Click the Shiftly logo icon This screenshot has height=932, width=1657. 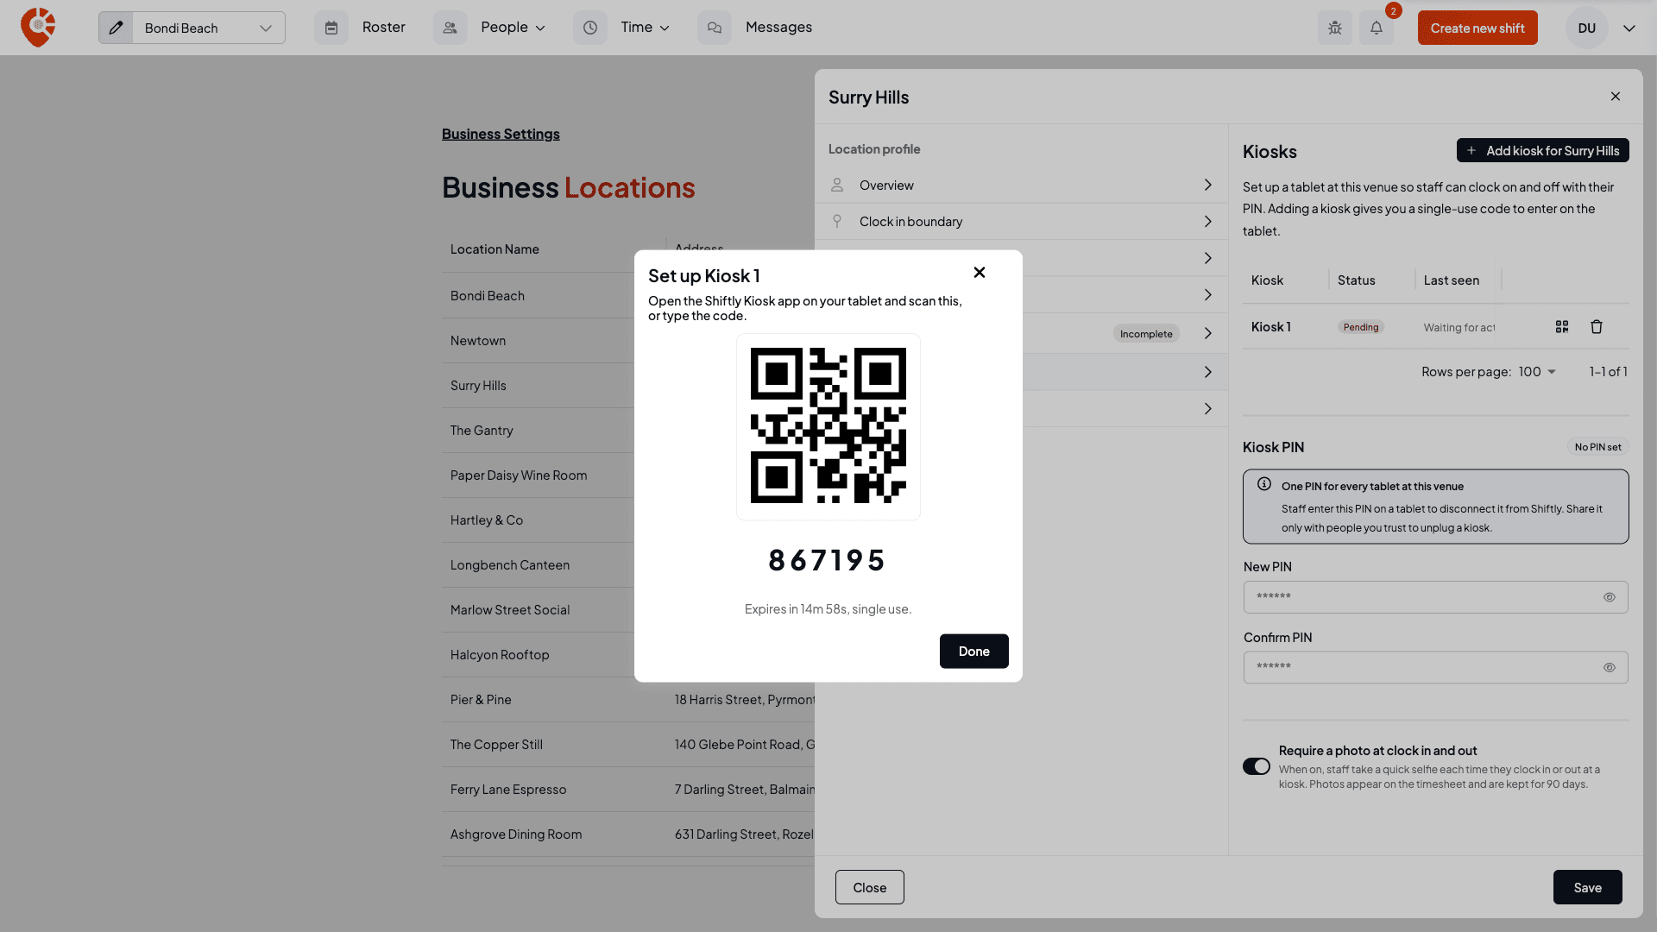[38, 28]
